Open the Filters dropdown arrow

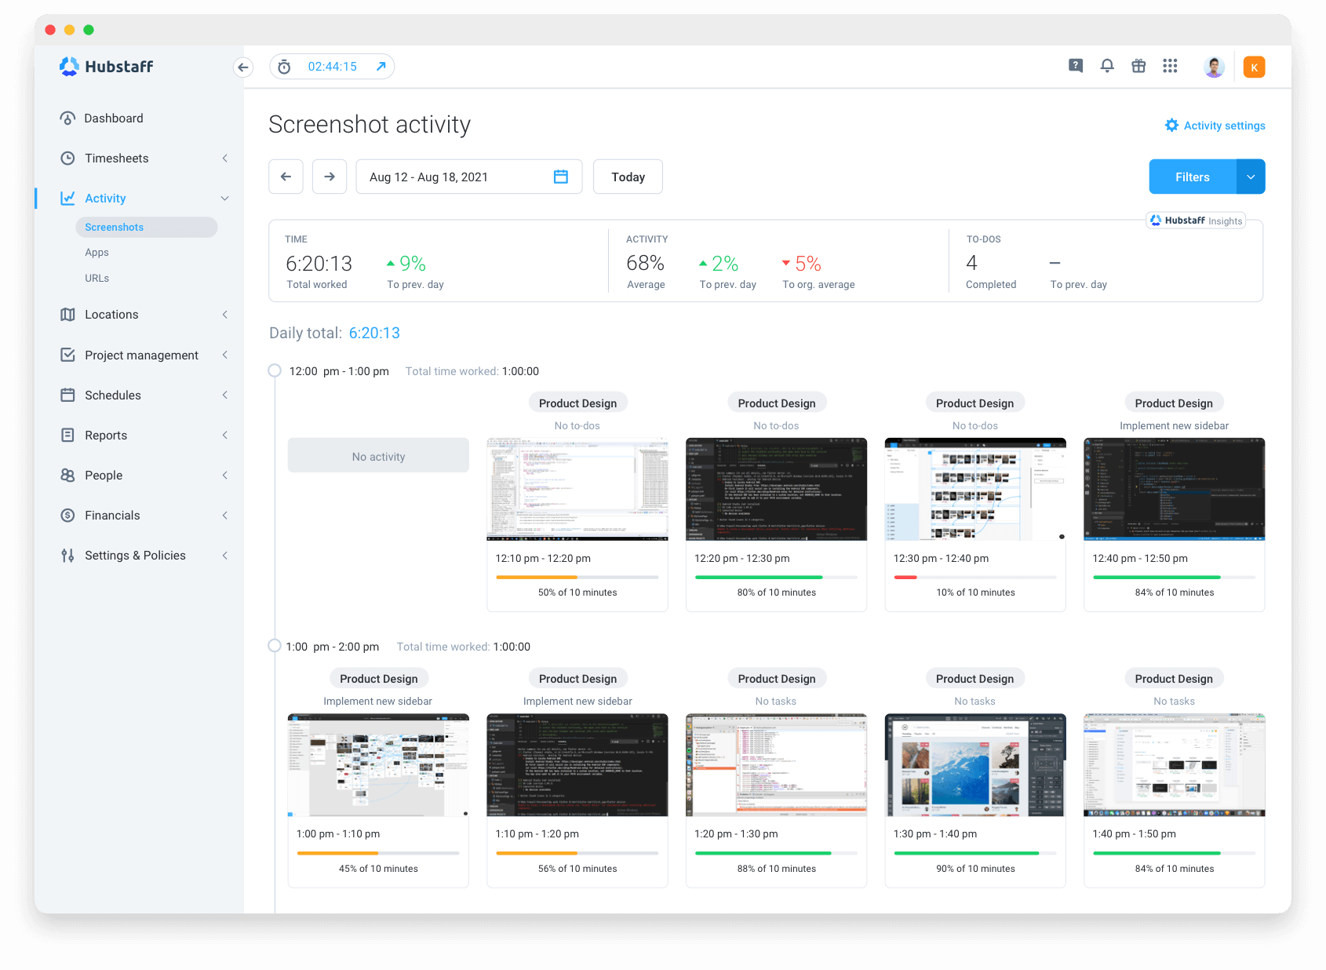coord(1251,177)
